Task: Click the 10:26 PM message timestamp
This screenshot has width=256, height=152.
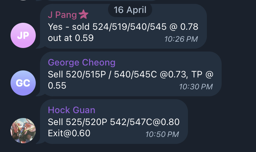Action: pyautogui.click(x=181, y=39)
